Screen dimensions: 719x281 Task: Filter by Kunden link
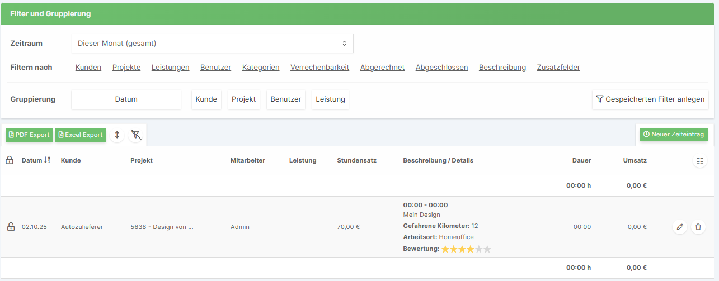point(88,68)
